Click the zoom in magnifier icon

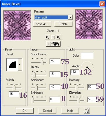click(59, 37)
